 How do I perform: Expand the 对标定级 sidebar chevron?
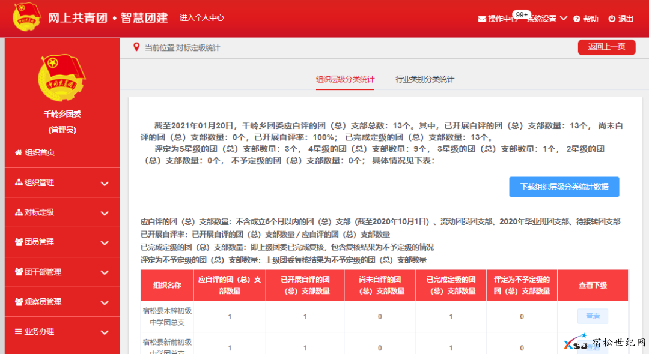click(105, 213)
